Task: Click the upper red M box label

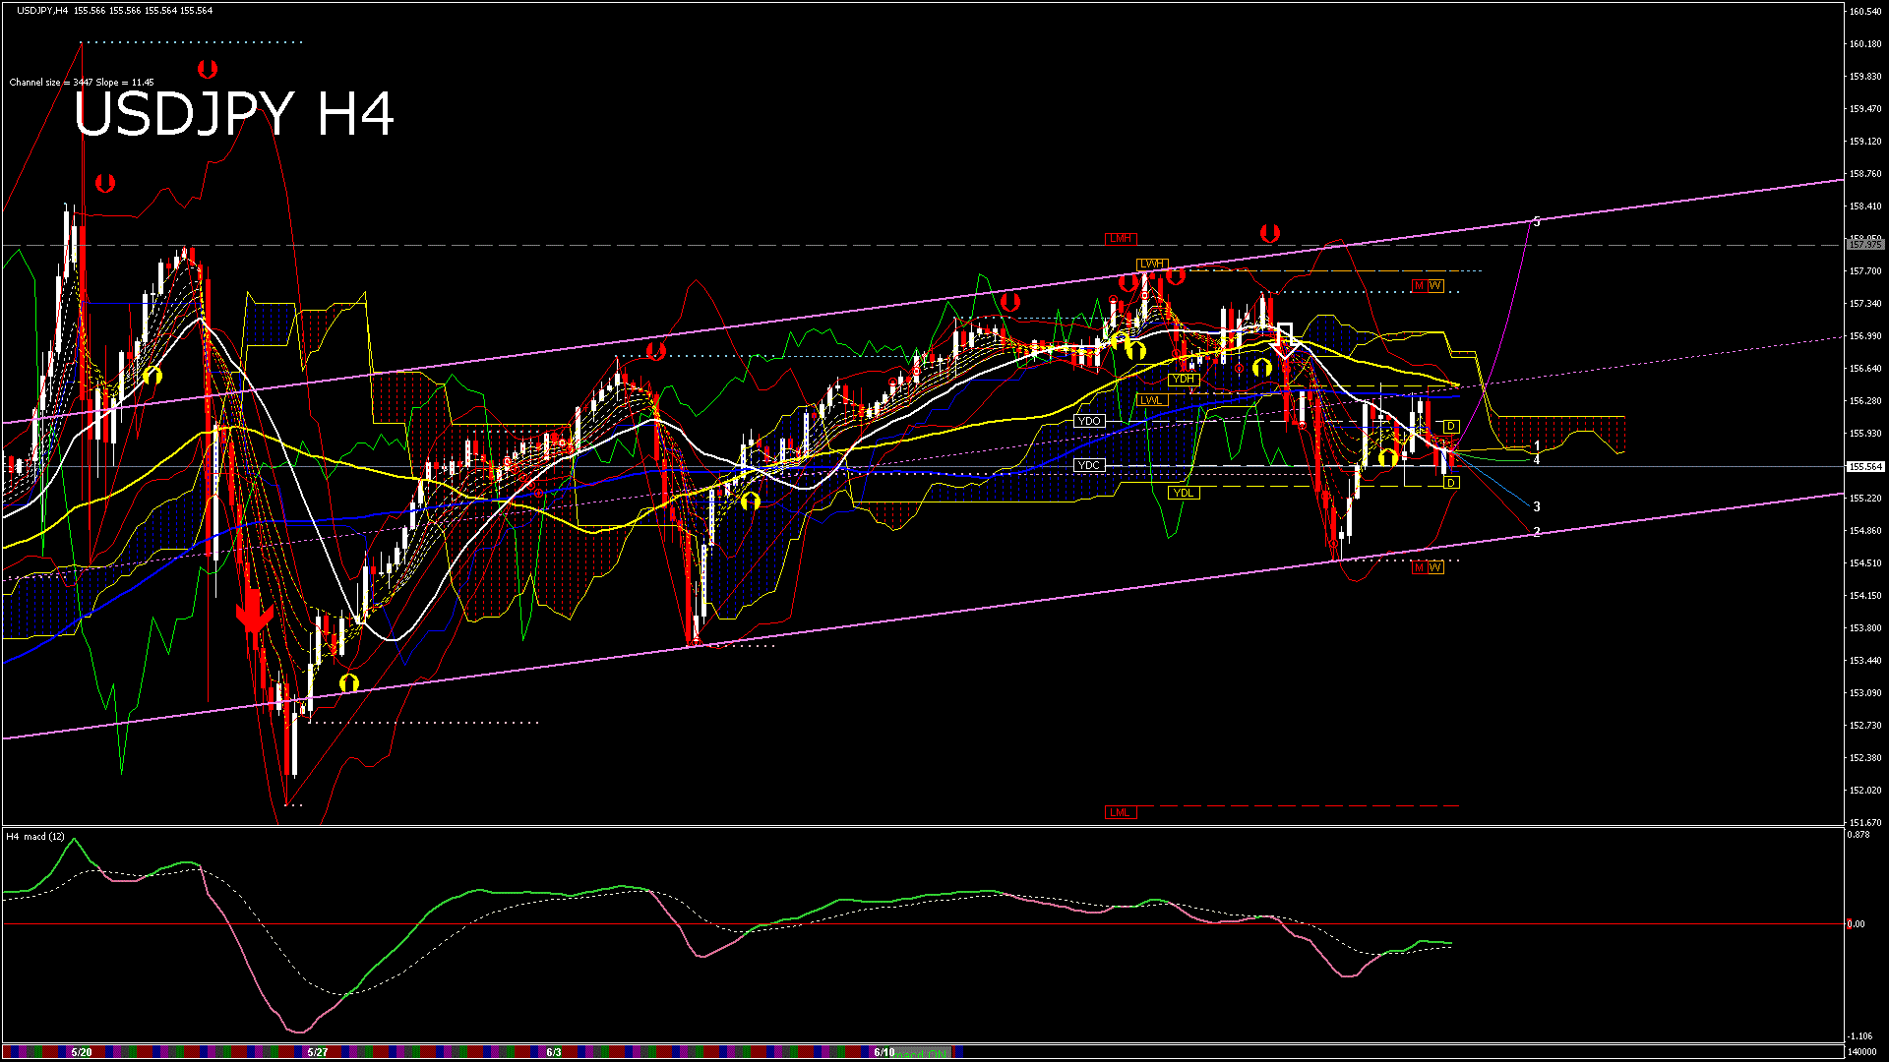Action: coord(1419,285)
